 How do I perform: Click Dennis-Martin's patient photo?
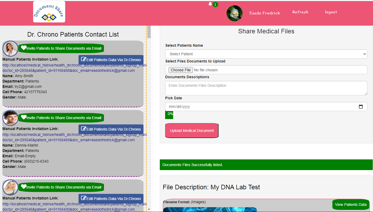(10, 118)
